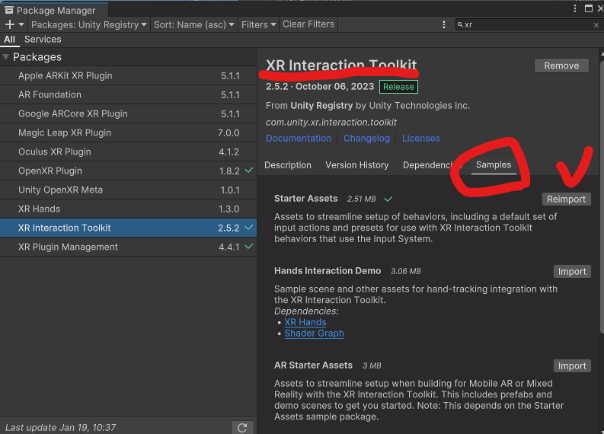Click version 7.0.0 of Magic Leap
This screenshot has width=604, height=434.
click(228, 132)
